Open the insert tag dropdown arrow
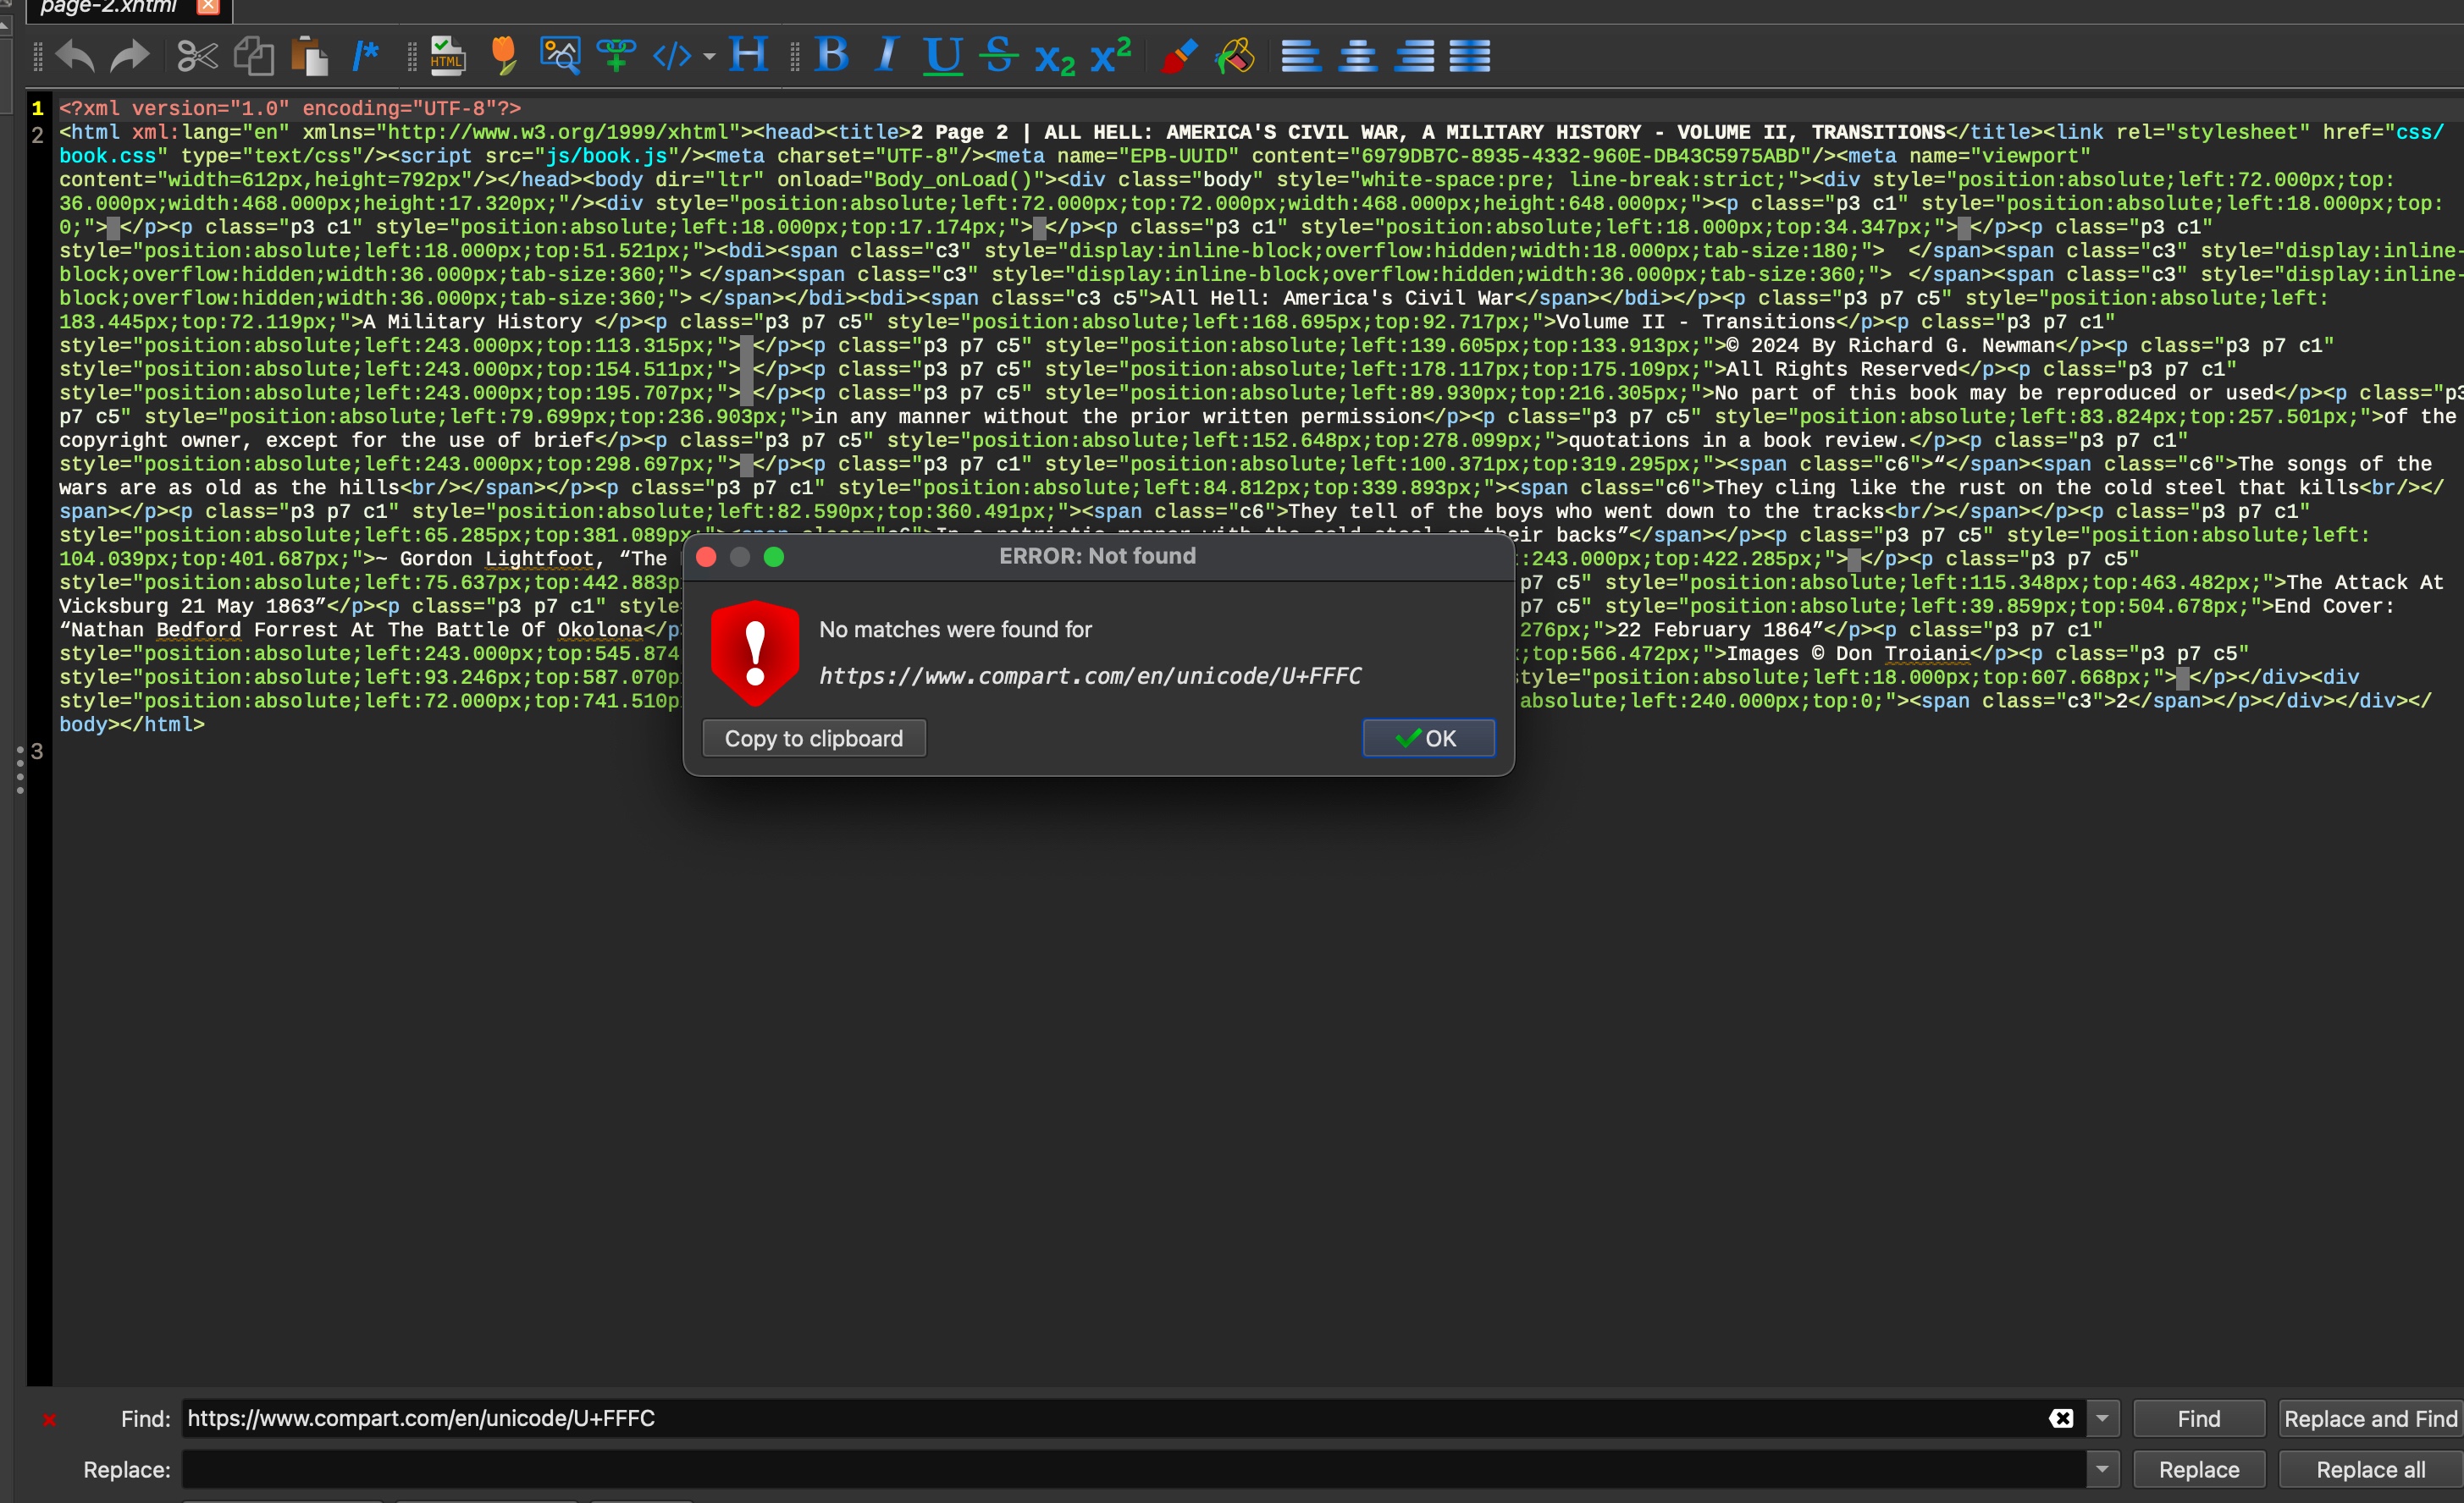Viewport: 2464px width, 1503px height. tap(709, 57)
